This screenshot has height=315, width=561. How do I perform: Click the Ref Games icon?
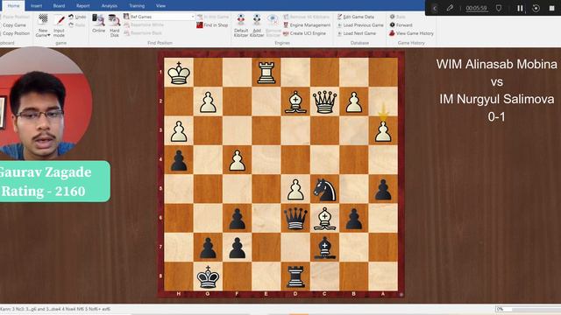tap(126, 17)
